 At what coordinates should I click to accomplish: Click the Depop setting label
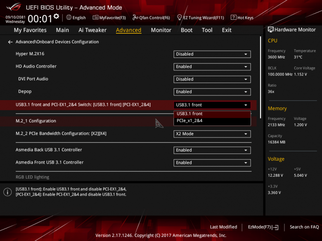(x=25, y=91)
